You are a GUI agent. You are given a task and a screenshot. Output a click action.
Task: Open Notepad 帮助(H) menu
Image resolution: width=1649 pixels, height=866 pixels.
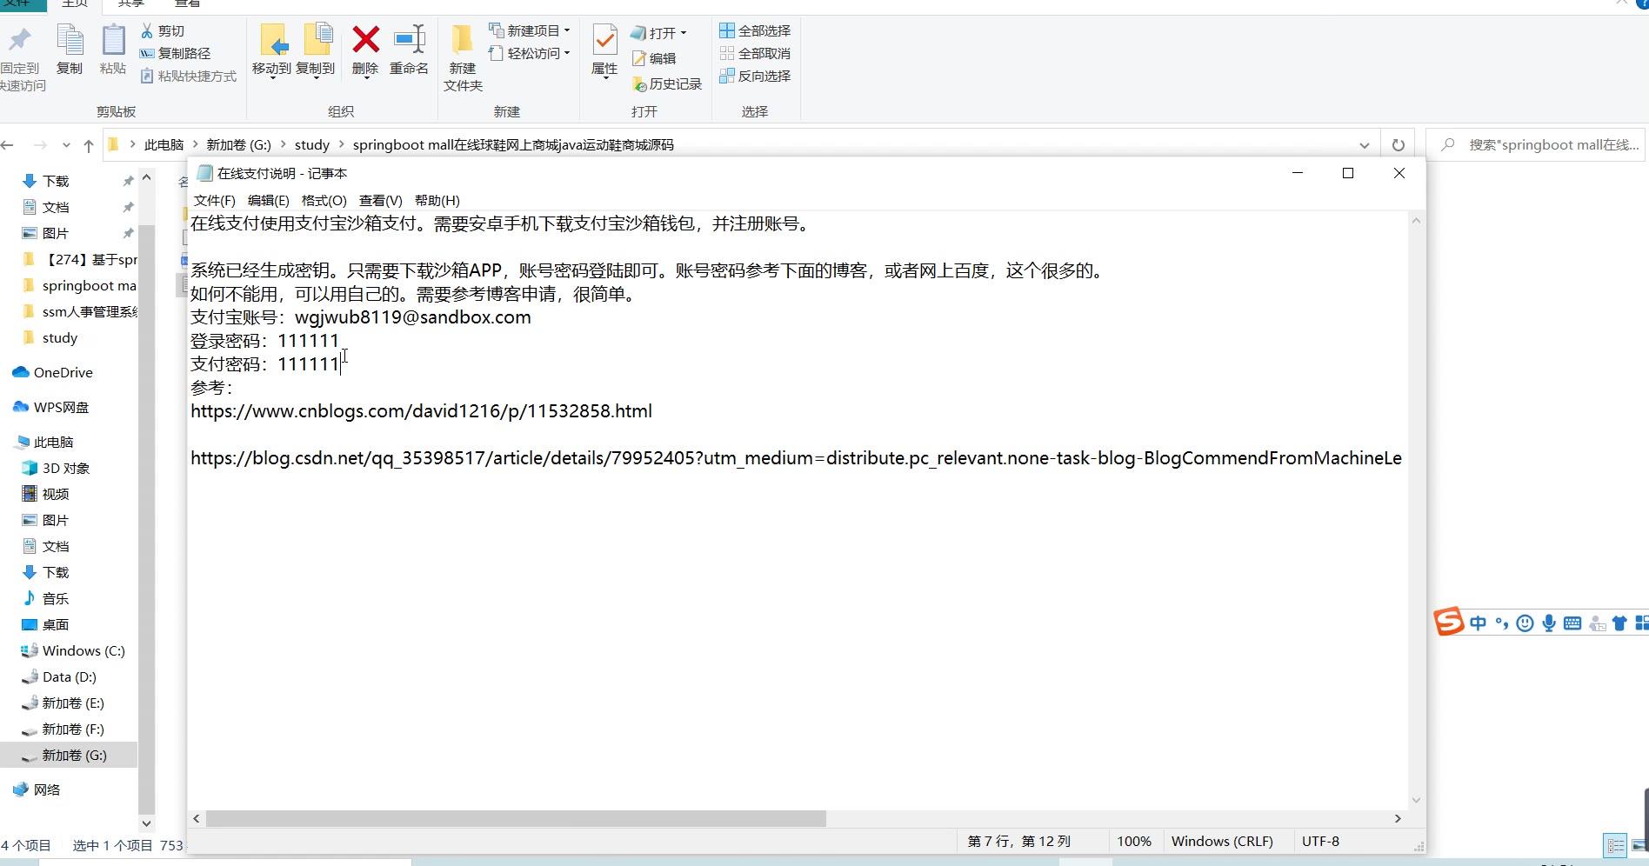pyautogui.click(x=437, y=201)
